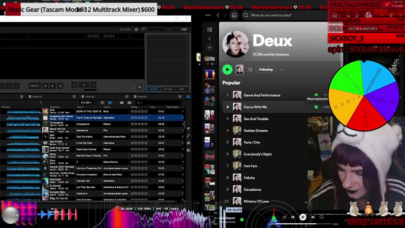Rate the Cold track with stars
The image size is (405, 228).
139,111
